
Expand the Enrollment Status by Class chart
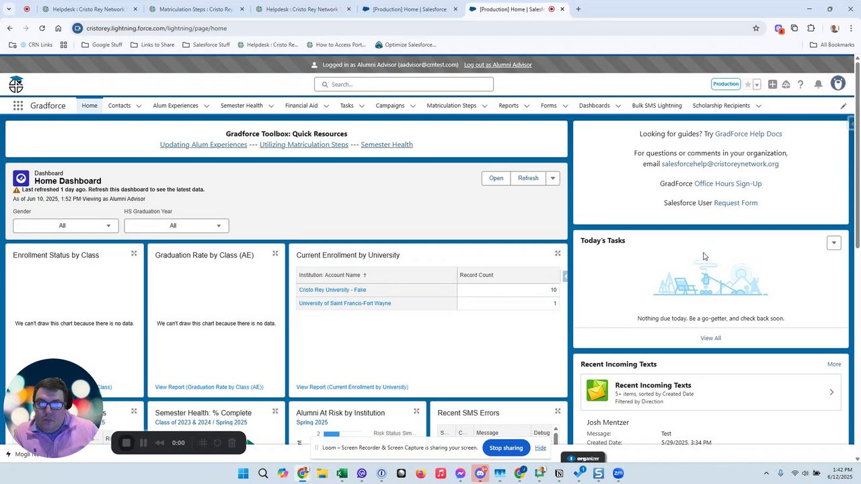134,253
